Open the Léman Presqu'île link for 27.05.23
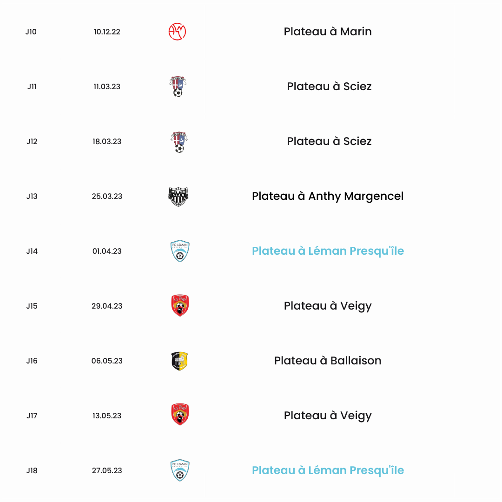Screen dimensions: 502x502 328,470
